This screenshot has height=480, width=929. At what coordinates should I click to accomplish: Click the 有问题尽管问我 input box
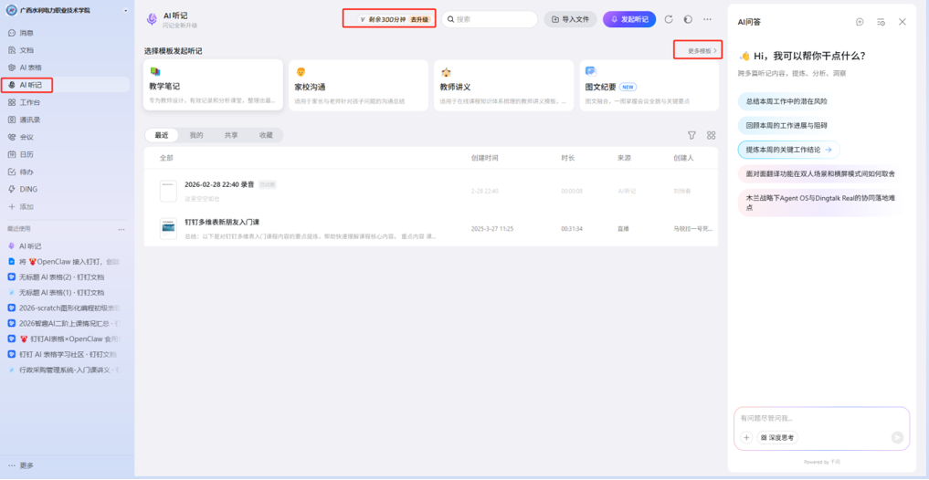[821, 419]
